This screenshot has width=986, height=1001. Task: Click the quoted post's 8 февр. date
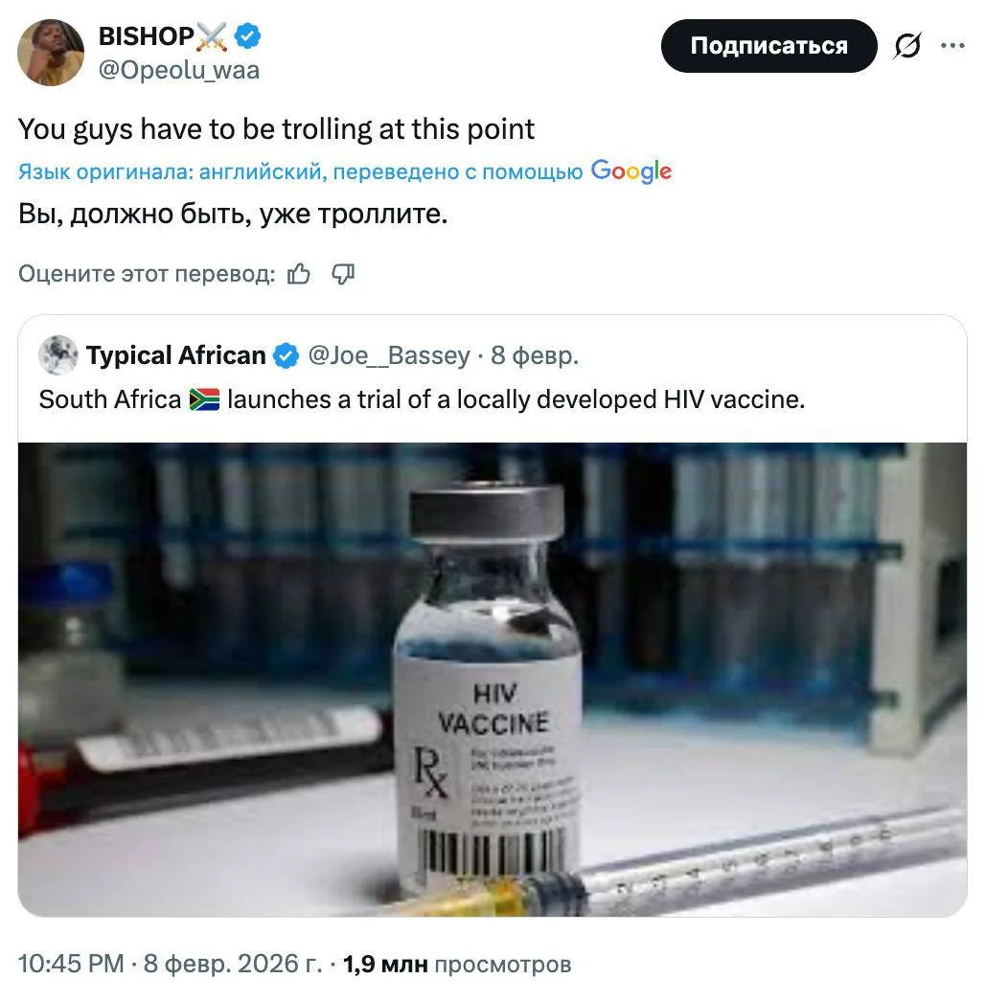[x=535, y=356]
